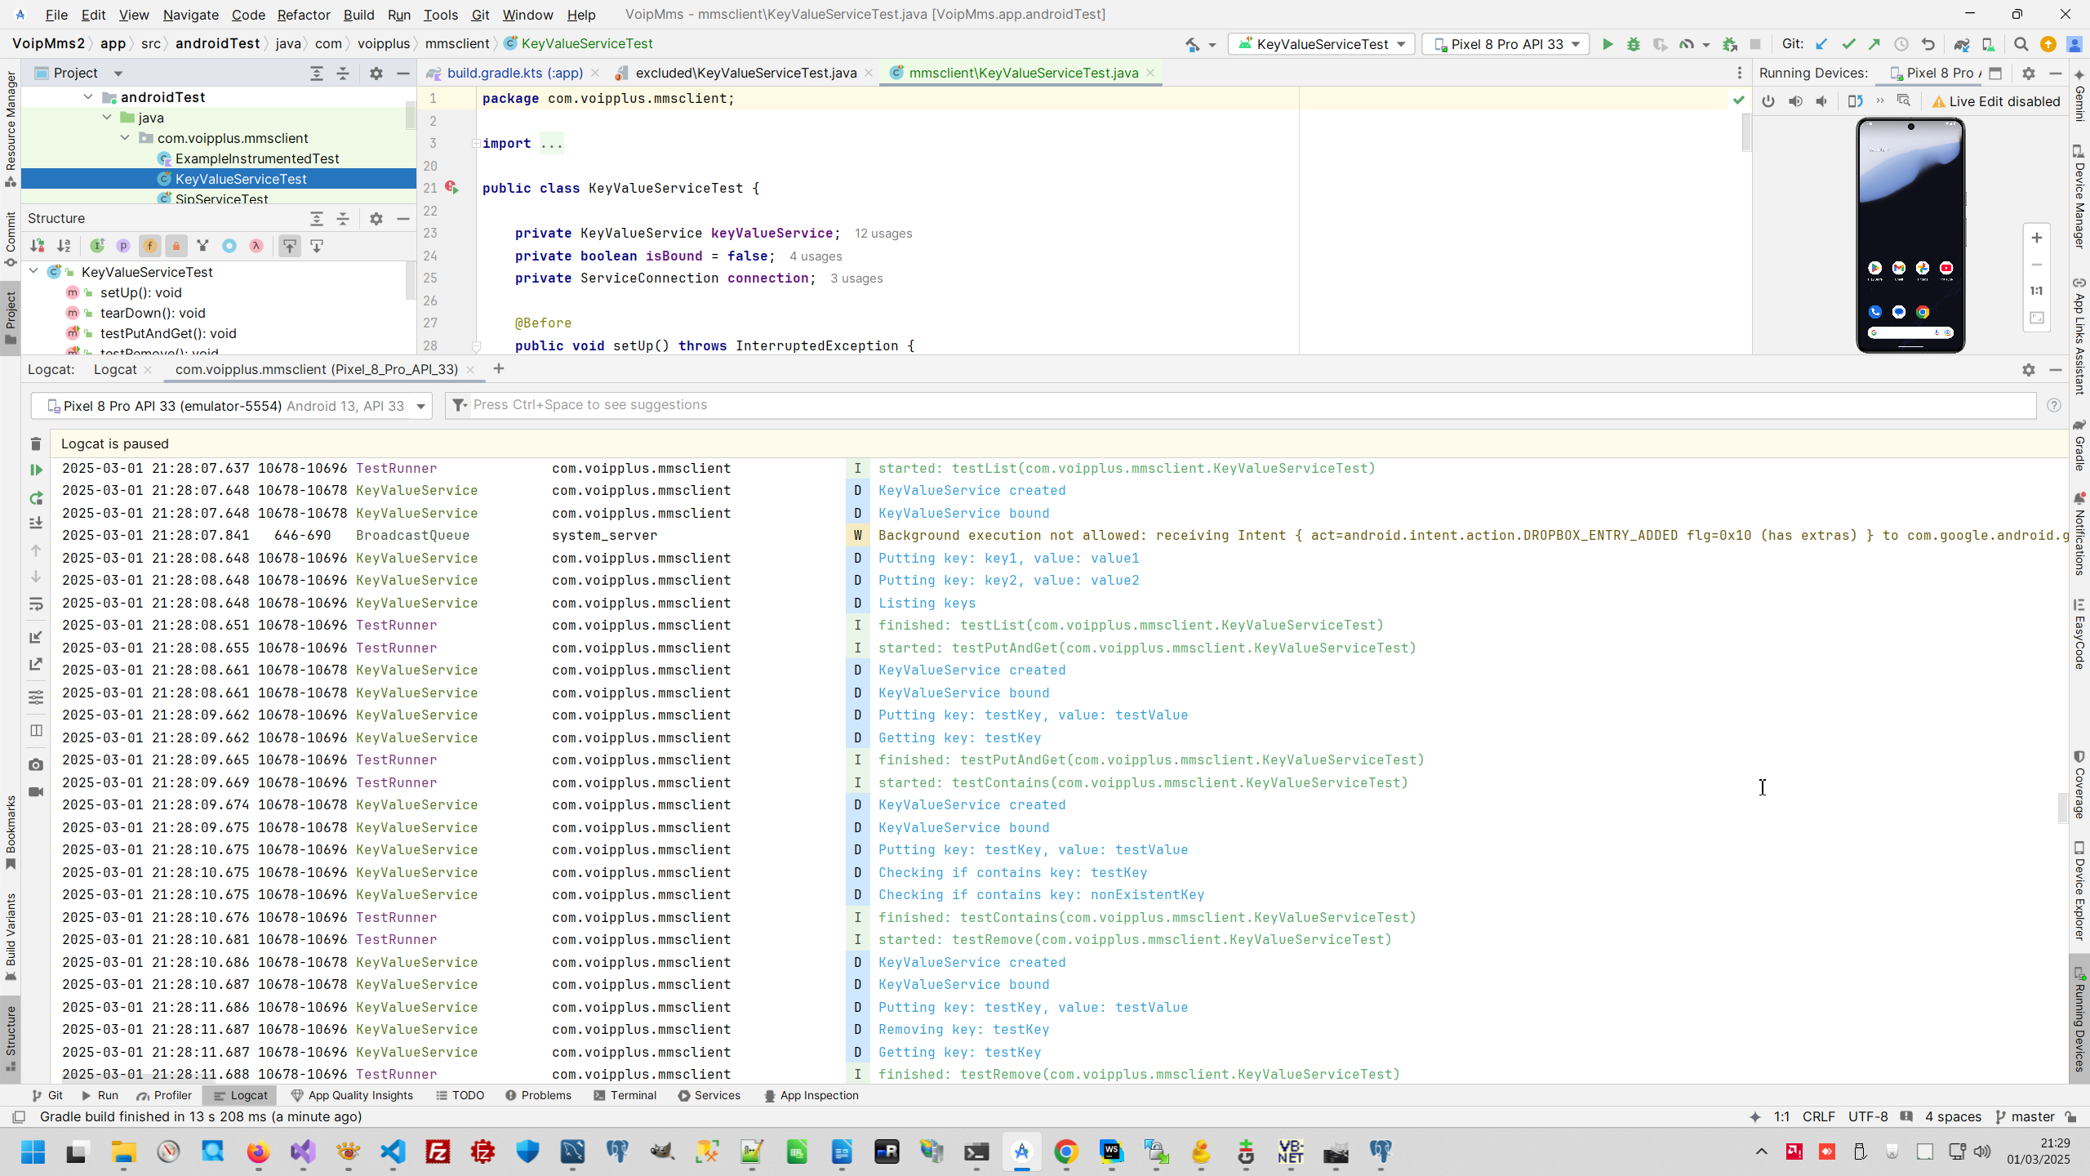The height and width of the screenshot is (1176, 2090).
Task: Click the Debug bug icon
Action: [1633, 44]
